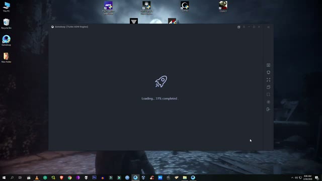The width and height of the screenshot is (322, 181).
Task: Select the Crysis 3 desktop shortcut
Action: point(223,7)
